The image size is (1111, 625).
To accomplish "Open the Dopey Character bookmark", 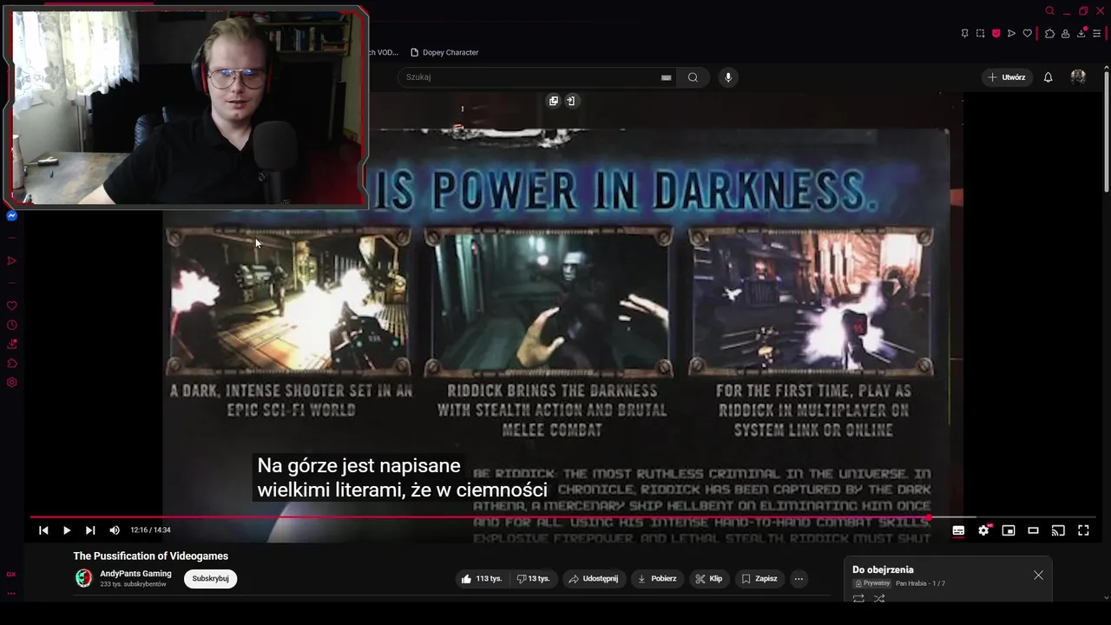I will click(444, 52).
